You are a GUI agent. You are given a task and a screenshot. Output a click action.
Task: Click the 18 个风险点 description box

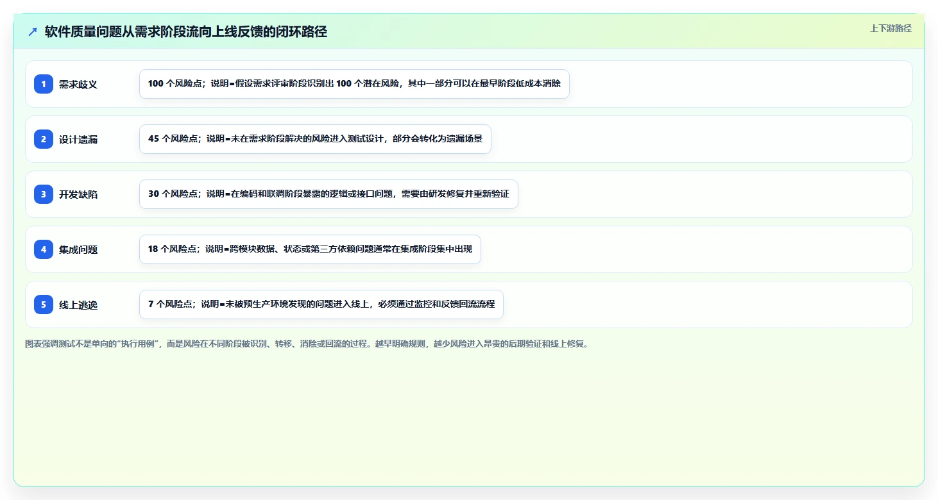[310, 249]
